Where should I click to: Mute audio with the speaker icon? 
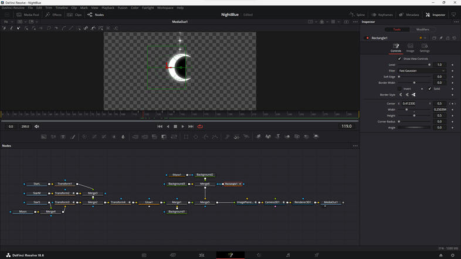pos(36,127)
